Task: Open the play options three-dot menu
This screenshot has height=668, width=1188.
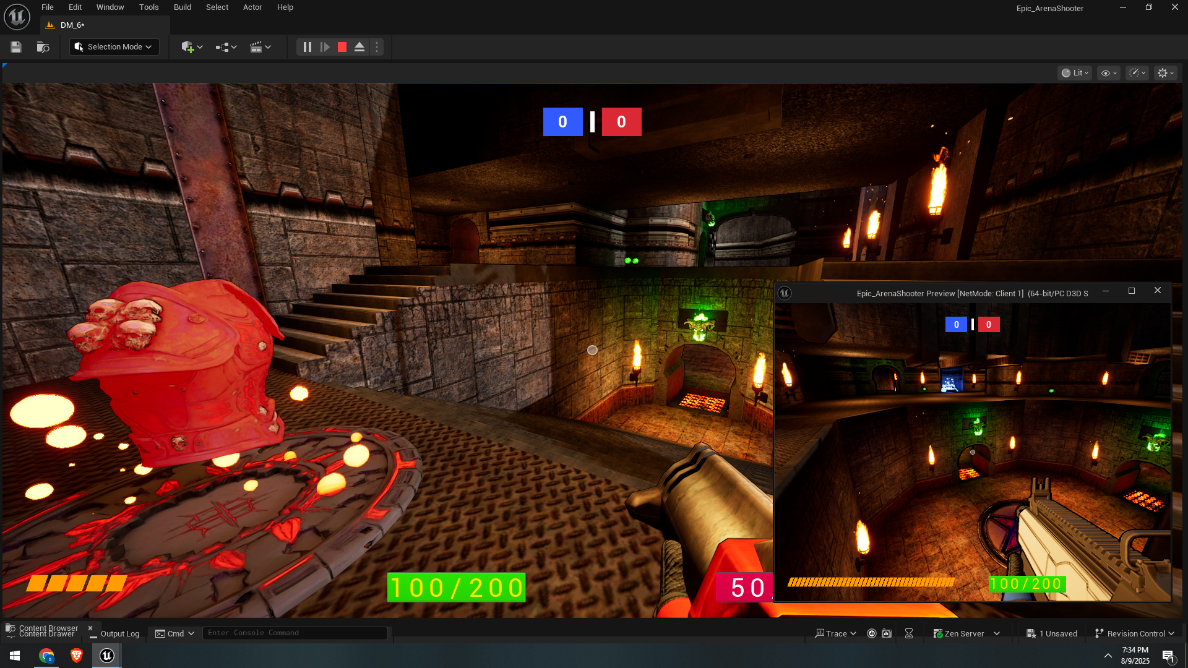Action: 377,47
